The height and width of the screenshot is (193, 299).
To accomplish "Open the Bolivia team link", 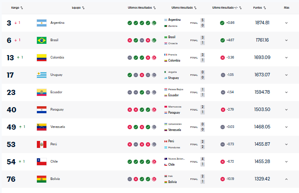I will [55, 179].
